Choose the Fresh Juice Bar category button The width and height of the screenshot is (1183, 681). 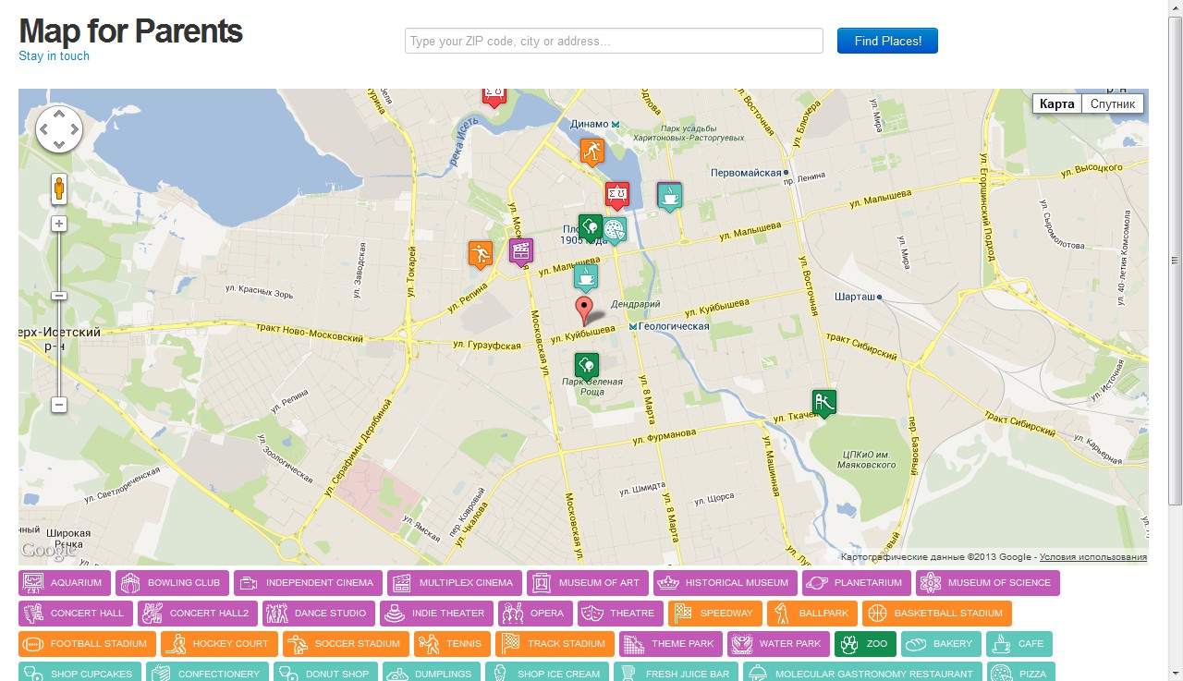[x=676, y=671]
